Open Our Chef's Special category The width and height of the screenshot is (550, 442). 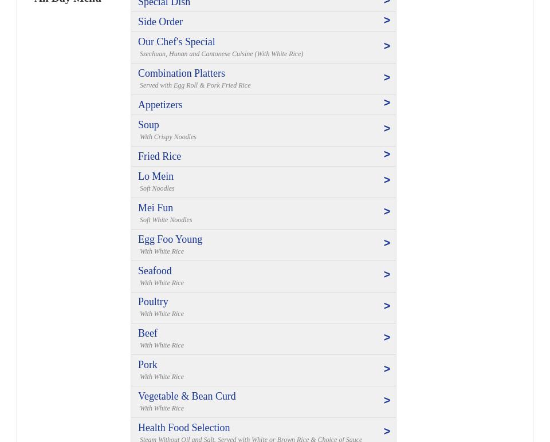[176, 42]
